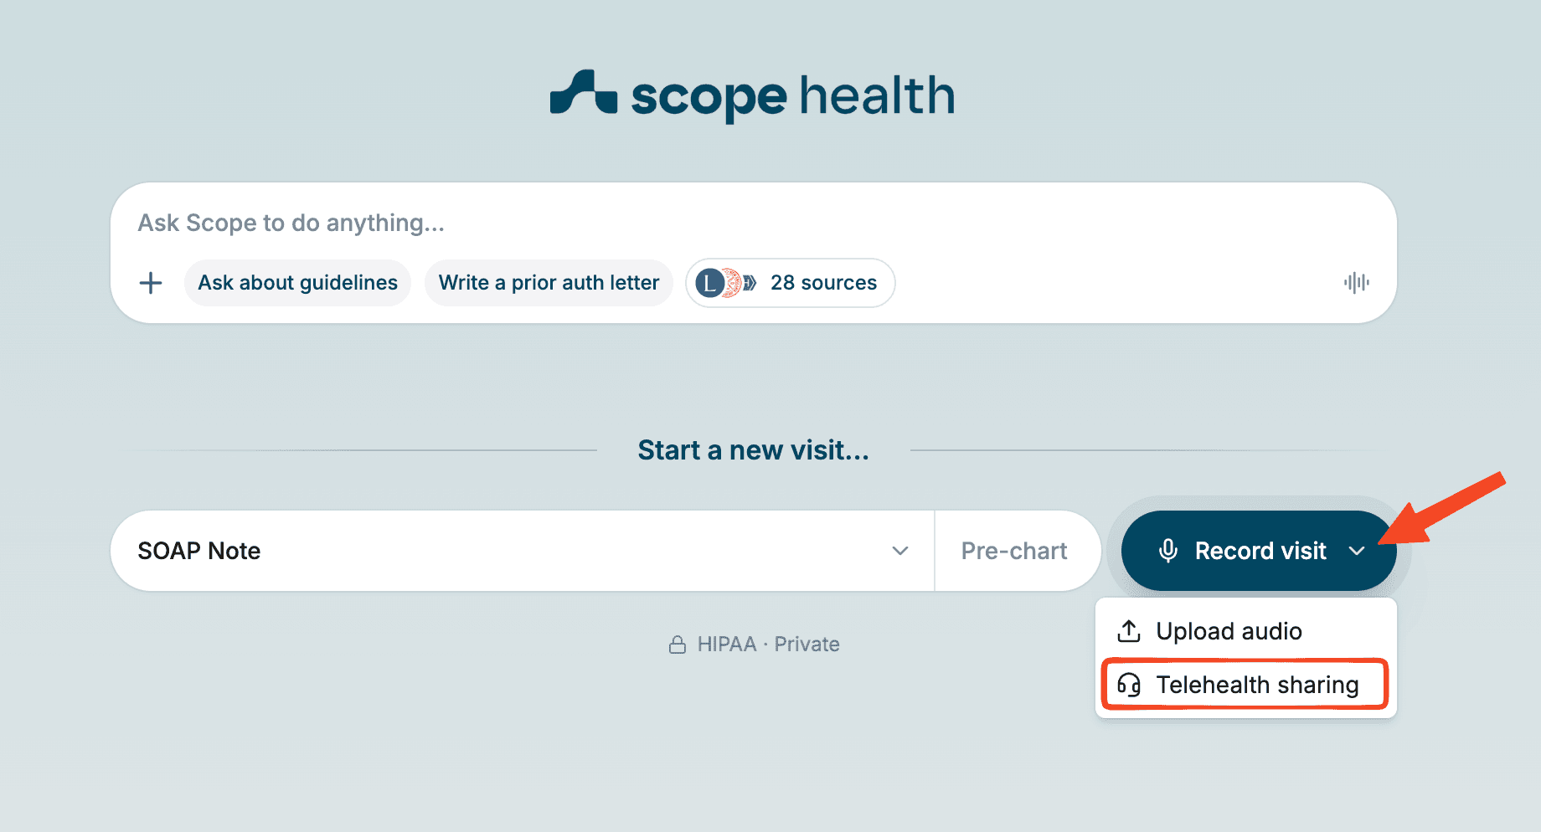
Task: Open the 28 sources list
Action: pos(823,283)
